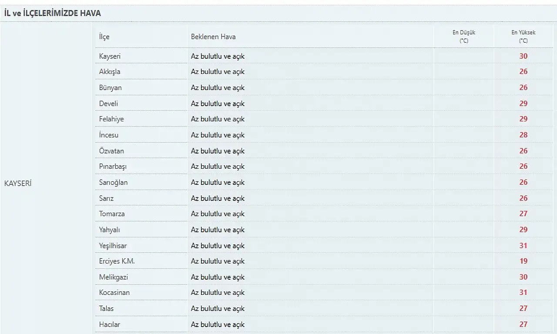The height and width of the screenshot is (334, 557).
Task: Click the high temperature 30 for Kayseri
Action: (x=523, y=56)
